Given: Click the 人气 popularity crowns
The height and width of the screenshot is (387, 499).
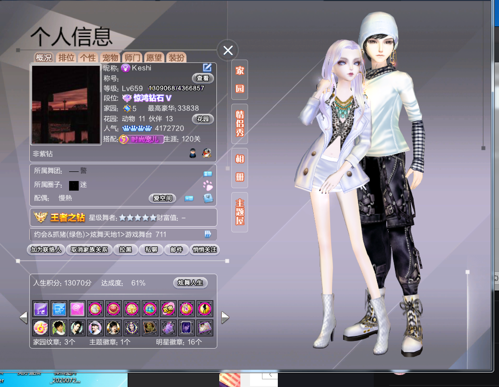Looking at the screenshot, I should (137, 128).
